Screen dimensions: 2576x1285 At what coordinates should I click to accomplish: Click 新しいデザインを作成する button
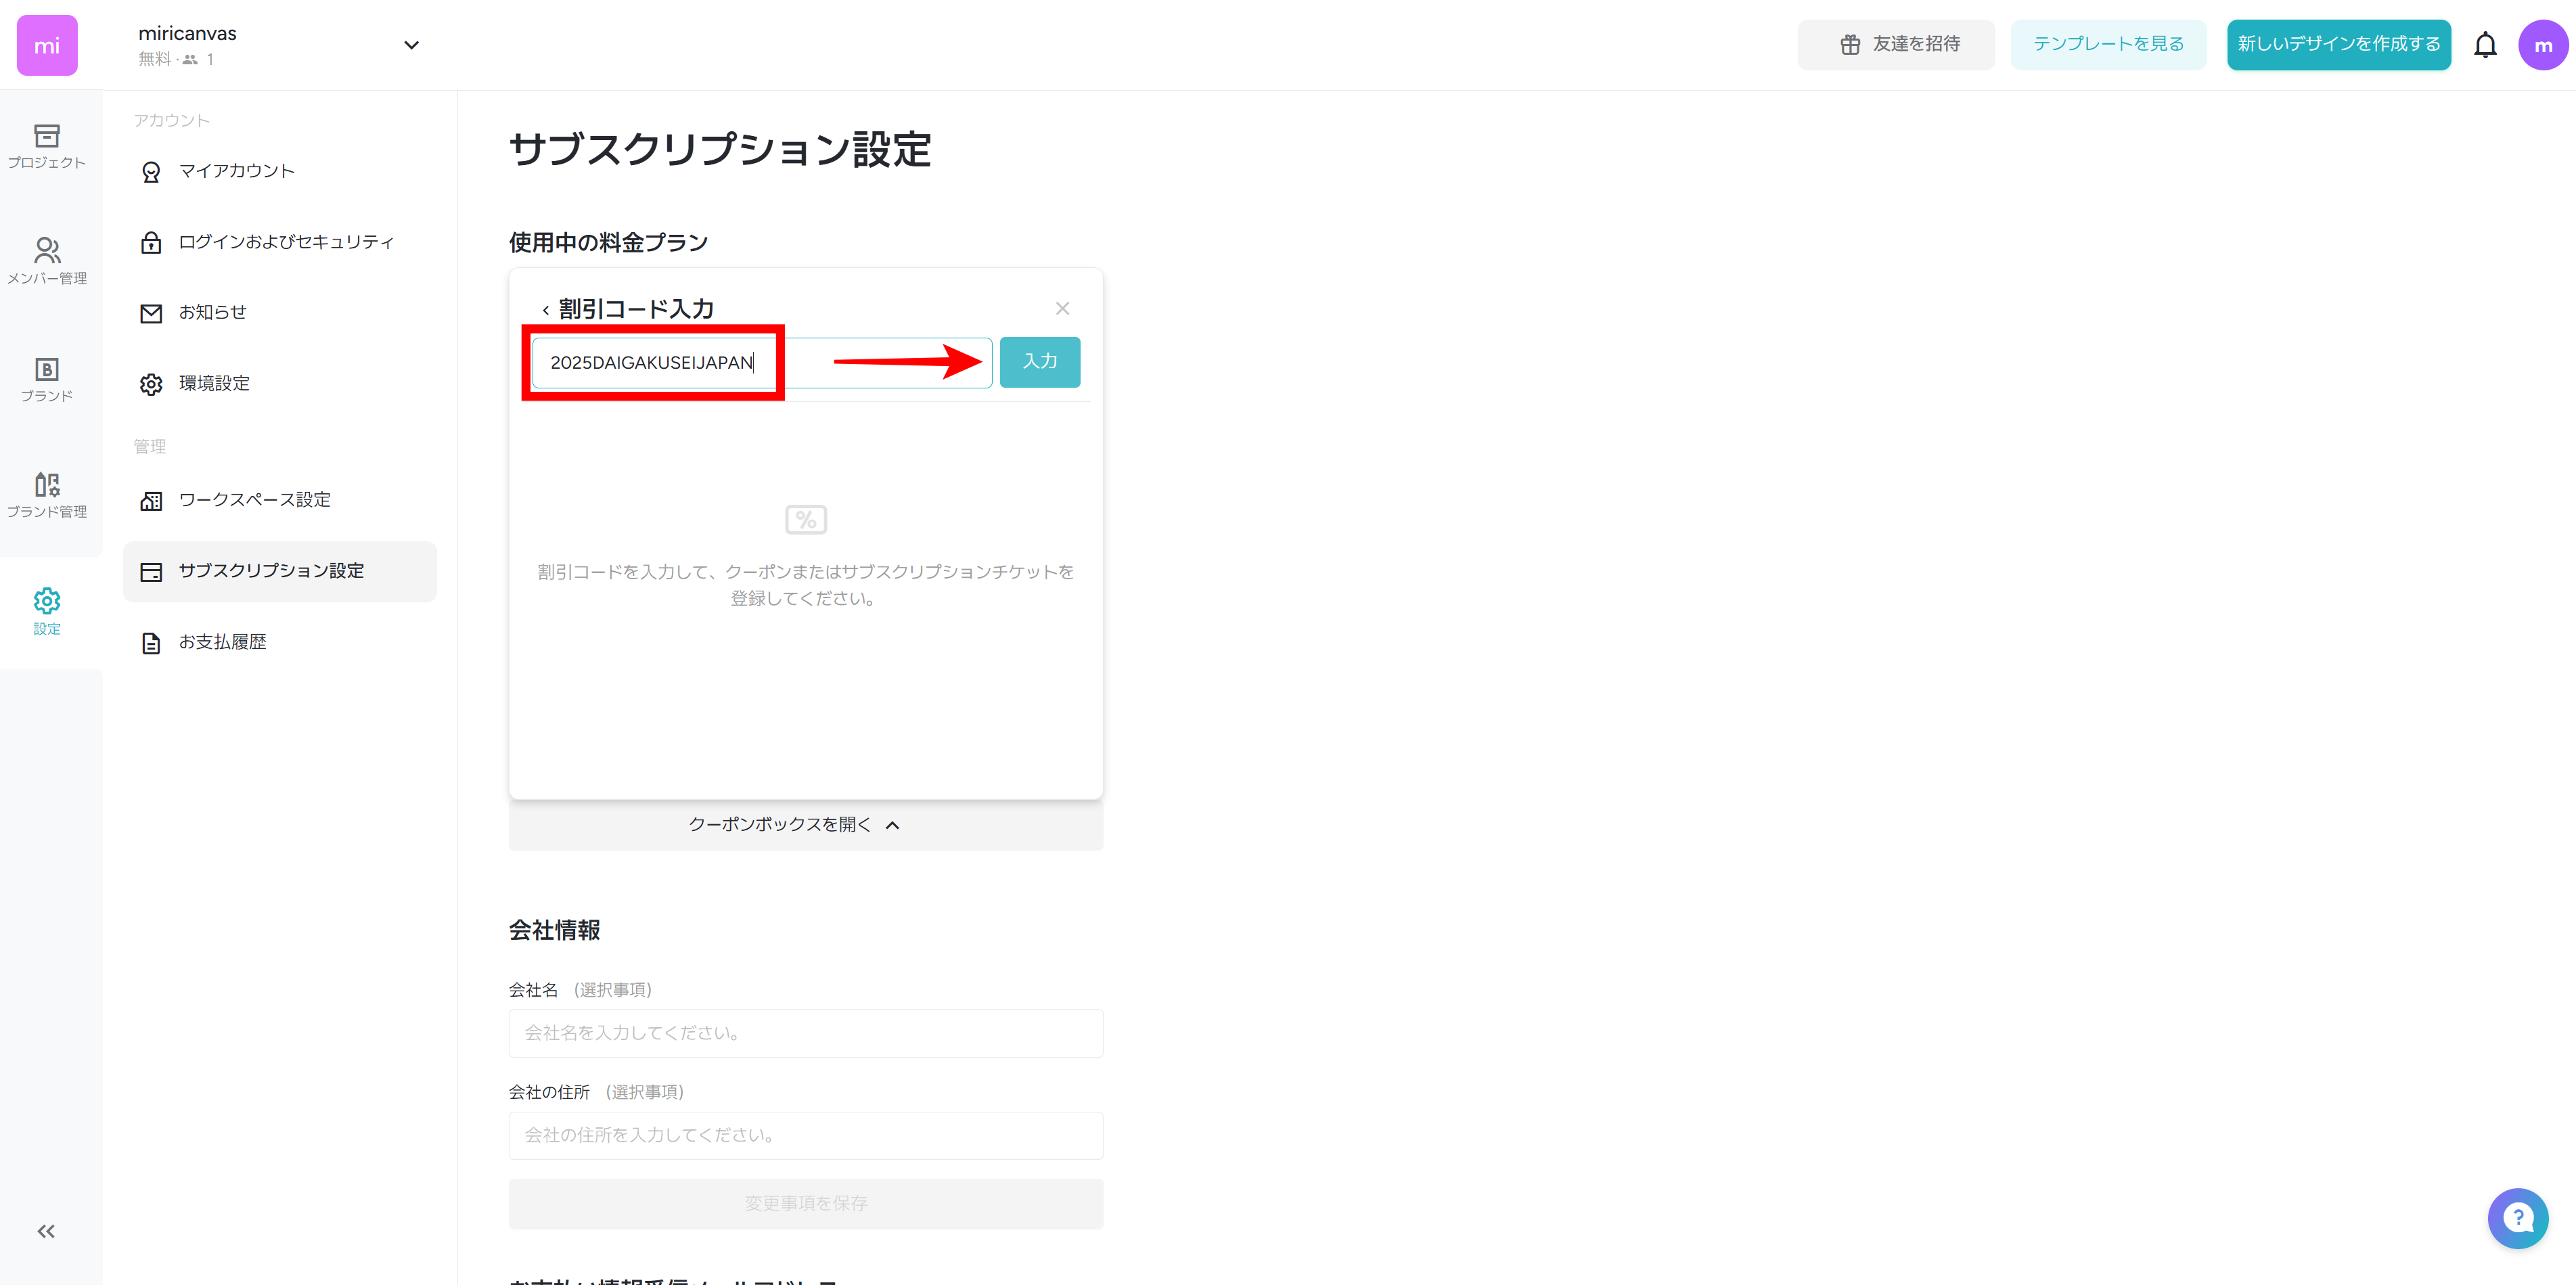[x=2338, y=44]
